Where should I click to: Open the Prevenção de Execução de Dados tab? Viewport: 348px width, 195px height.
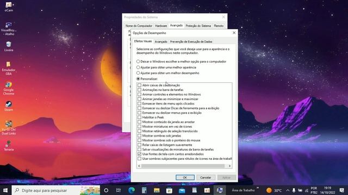(x=191, y=42)
